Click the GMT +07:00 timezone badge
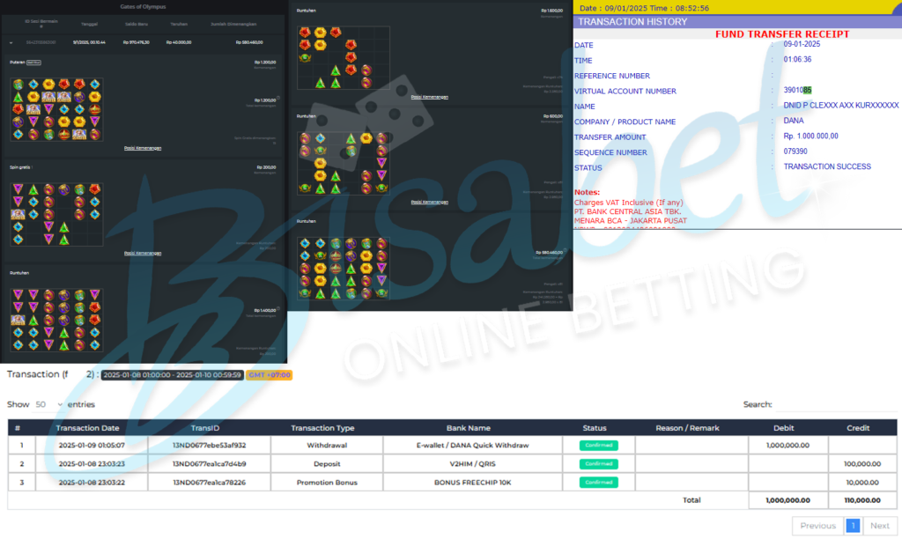The image size is (902, 539). coord(270,375)
